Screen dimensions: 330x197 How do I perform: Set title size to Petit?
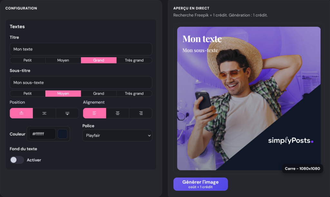tap(28, 60)
